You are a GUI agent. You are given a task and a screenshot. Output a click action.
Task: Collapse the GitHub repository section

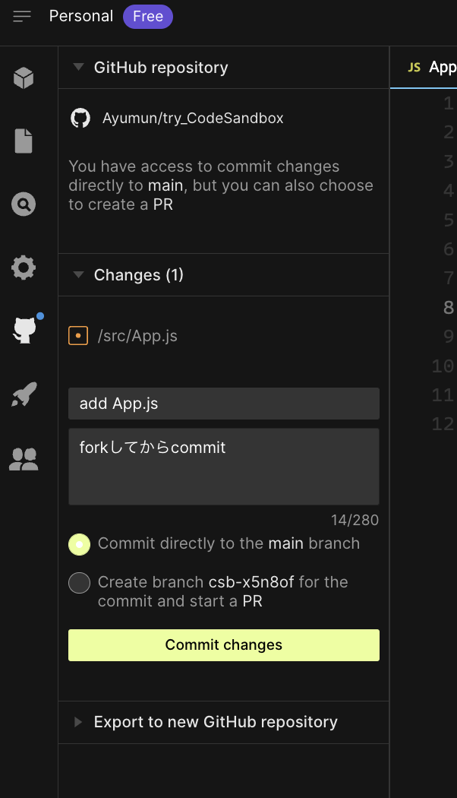point(77,67)
